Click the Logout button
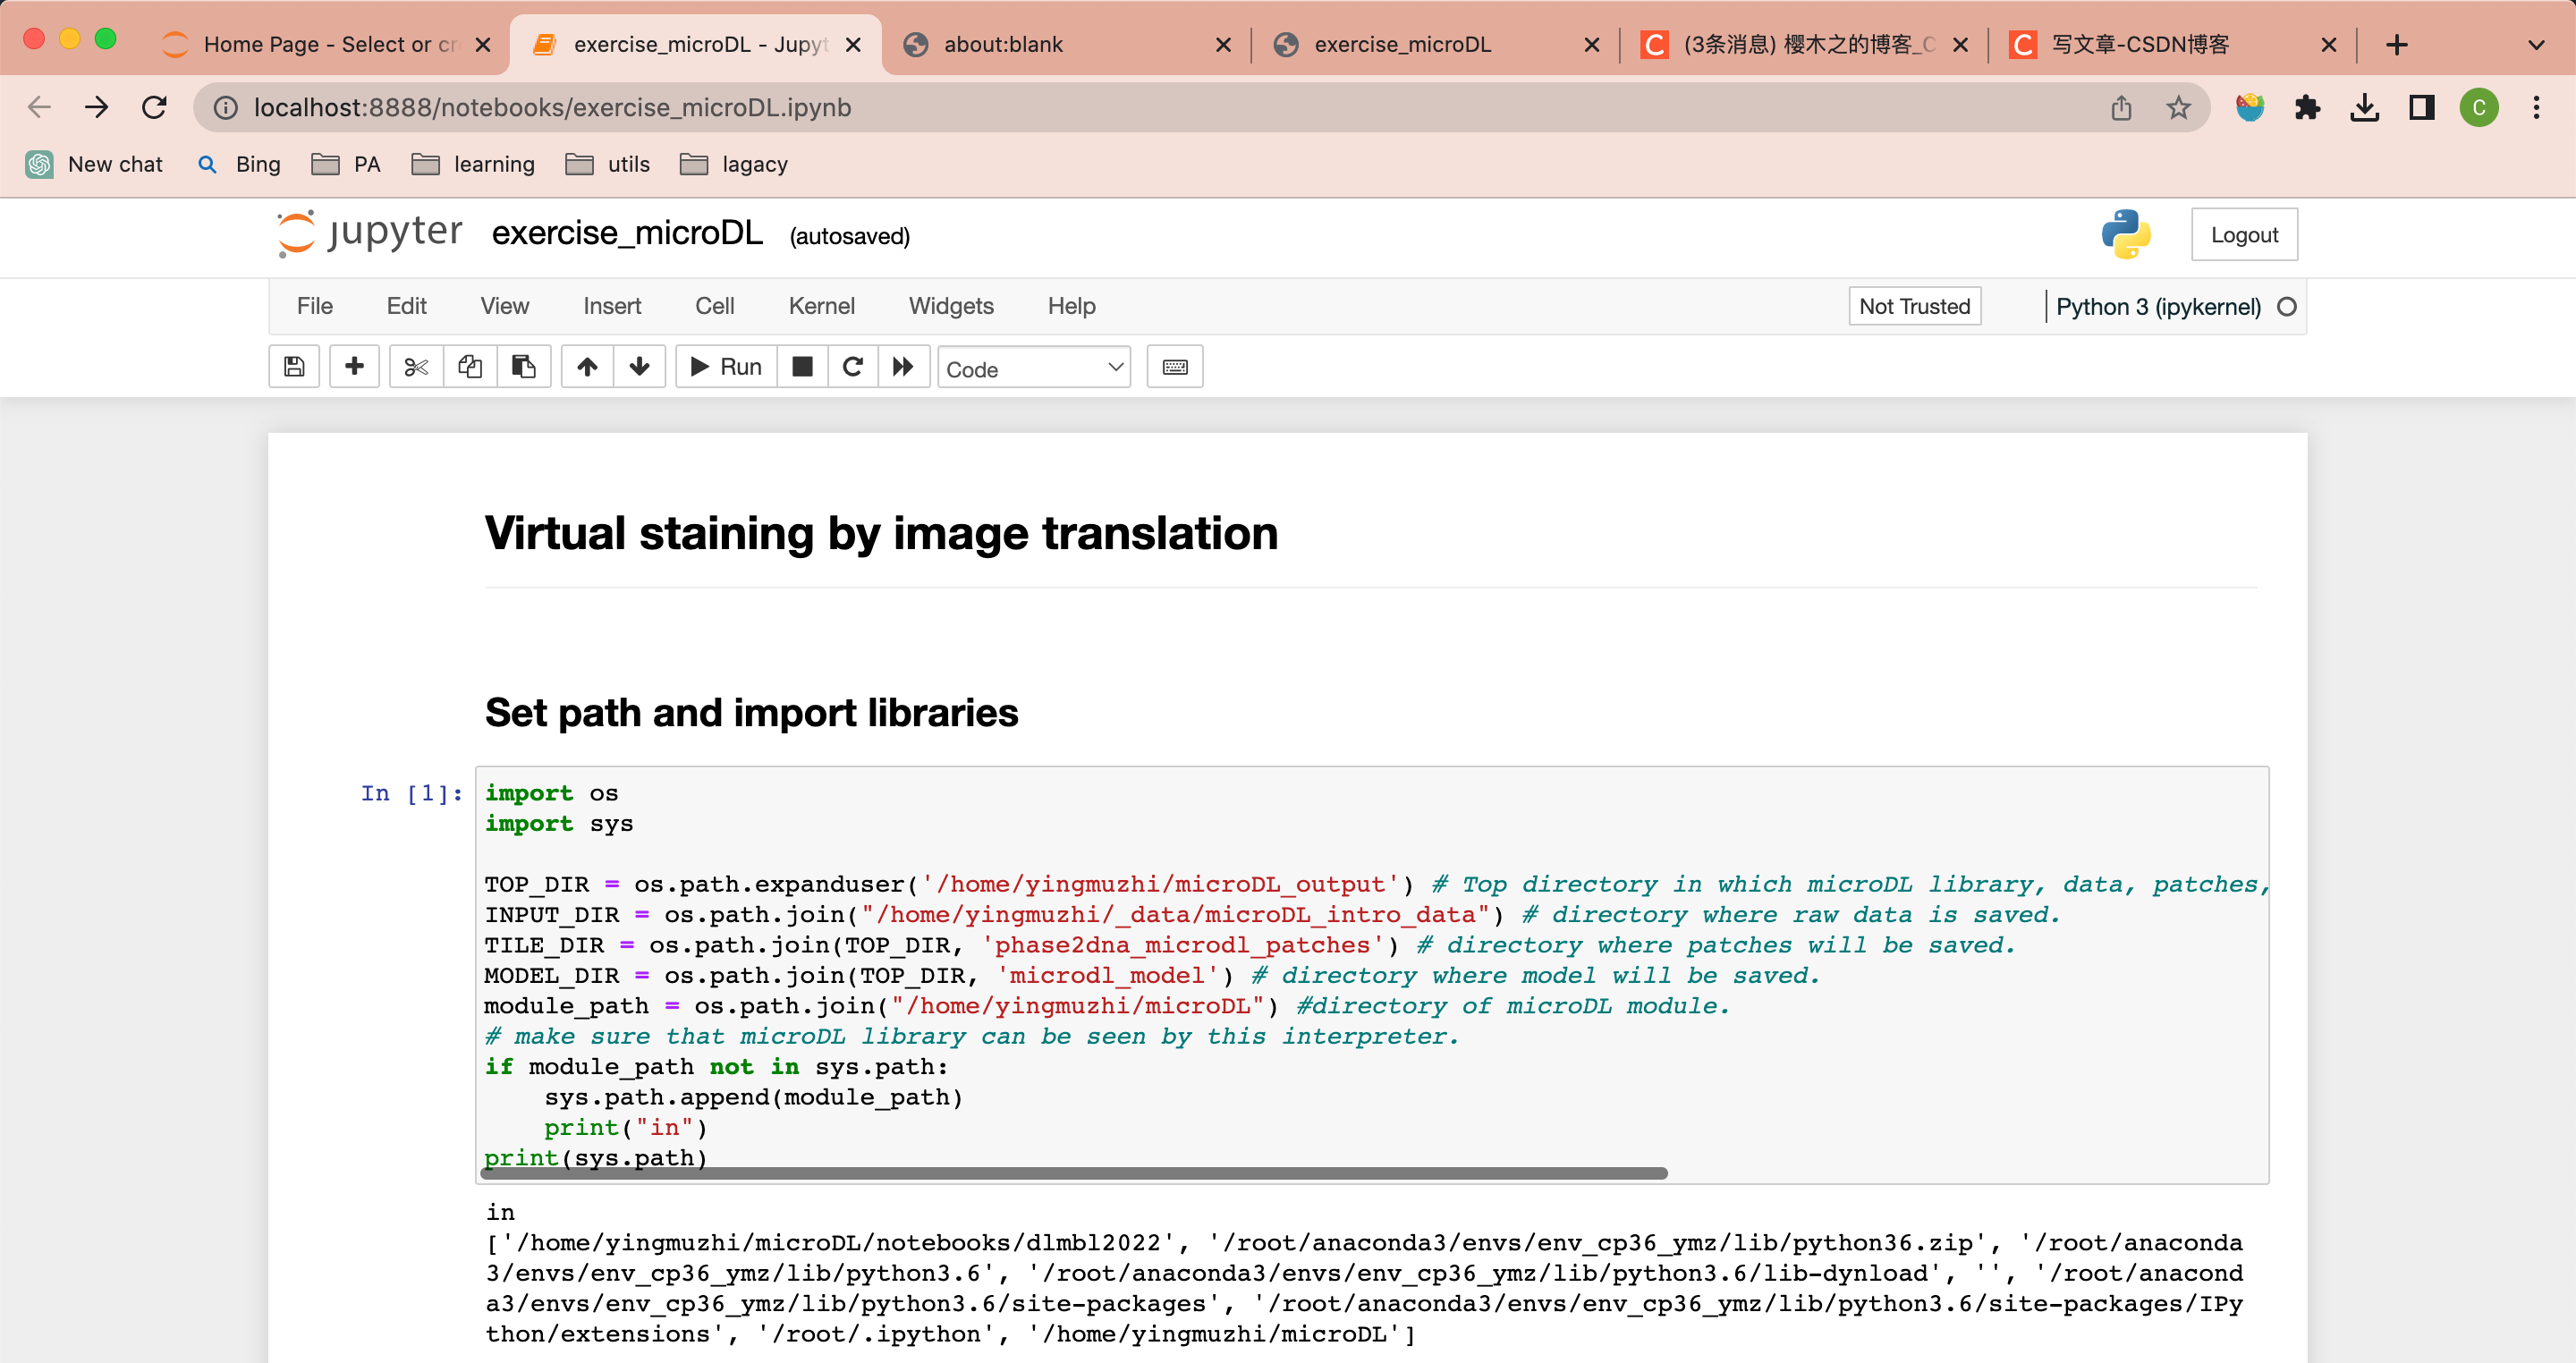The width and height of the screenshot is (2576, 1363). pyautogui.click(x=2245, y=233)
